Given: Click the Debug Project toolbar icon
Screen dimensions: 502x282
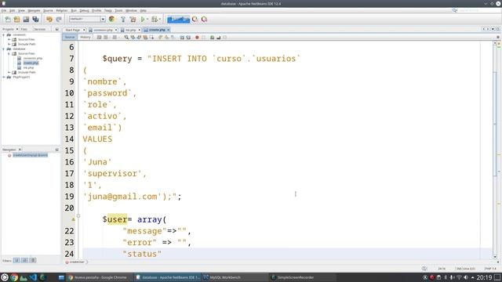Looking at the screenshot, I should pos(155,19).
